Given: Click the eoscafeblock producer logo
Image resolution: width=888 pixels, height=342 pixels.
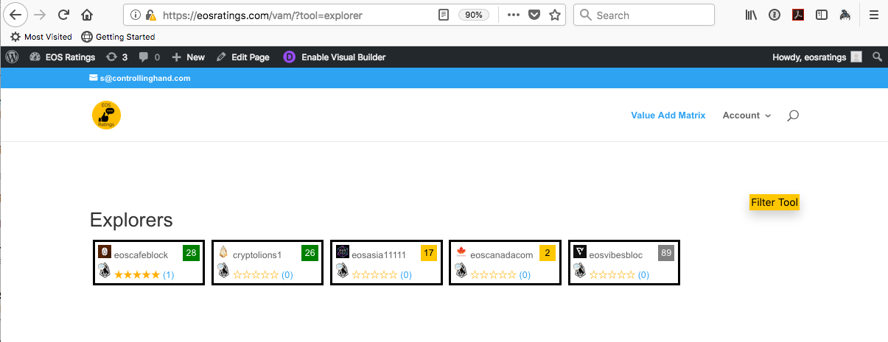Looking at the screenshot, I should (x=105, y=252).
